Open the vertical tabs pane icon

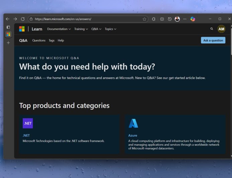click(x=8, y=27)
